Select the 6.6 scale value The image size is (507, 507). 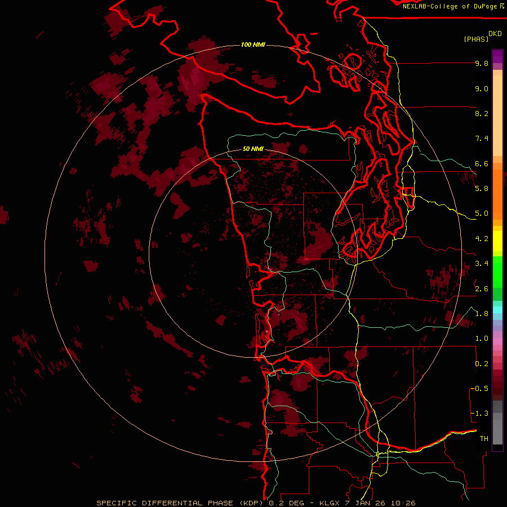482,163
